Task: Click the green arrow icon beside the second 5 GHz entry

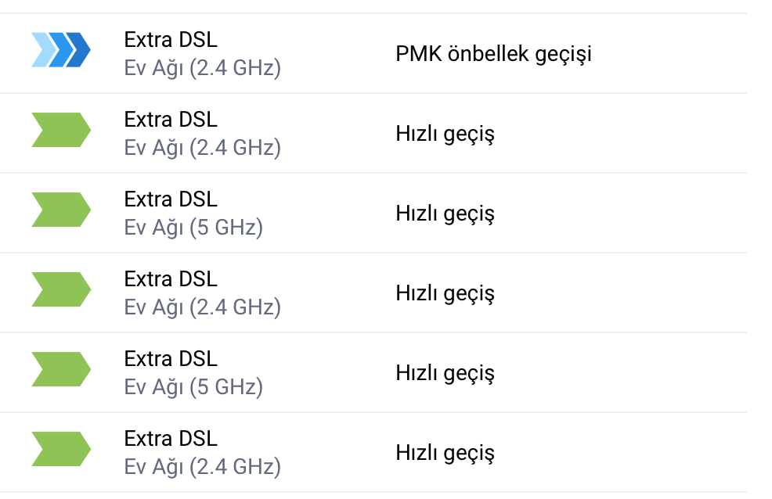Action: pyautogui.click(x=61, y=369)
